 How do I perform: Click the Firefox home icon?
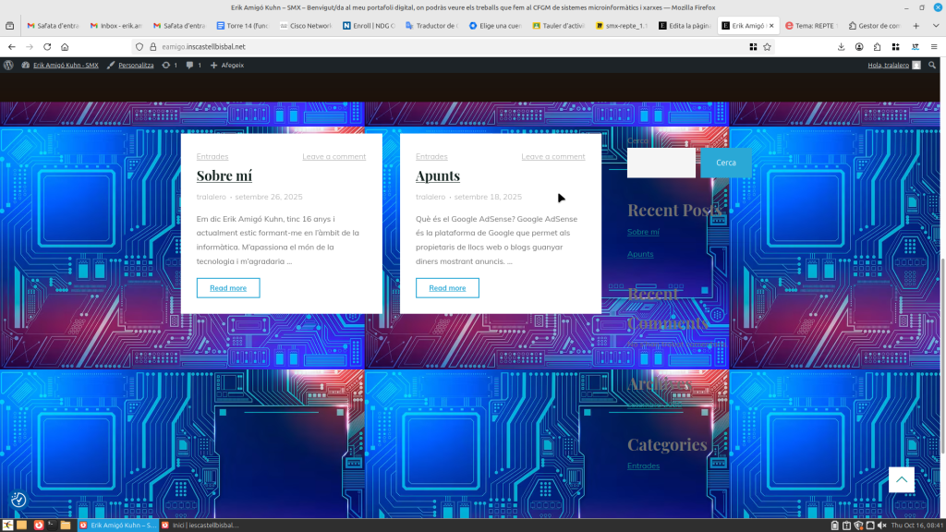point(65,46)
